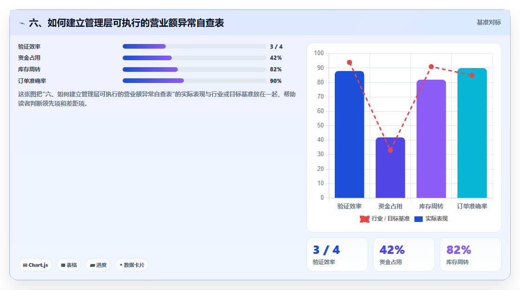Click the 进度 tag chip
The image size is (520, 290).
98,265
